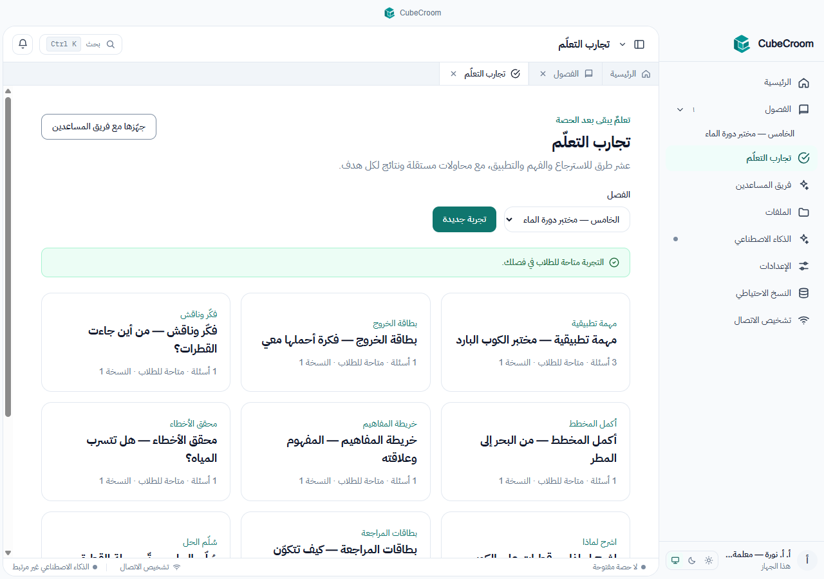Open card مهمة تطبيقية — مختبر الكوب البارد
The image size is (824, 579).
tap(536, 342)
